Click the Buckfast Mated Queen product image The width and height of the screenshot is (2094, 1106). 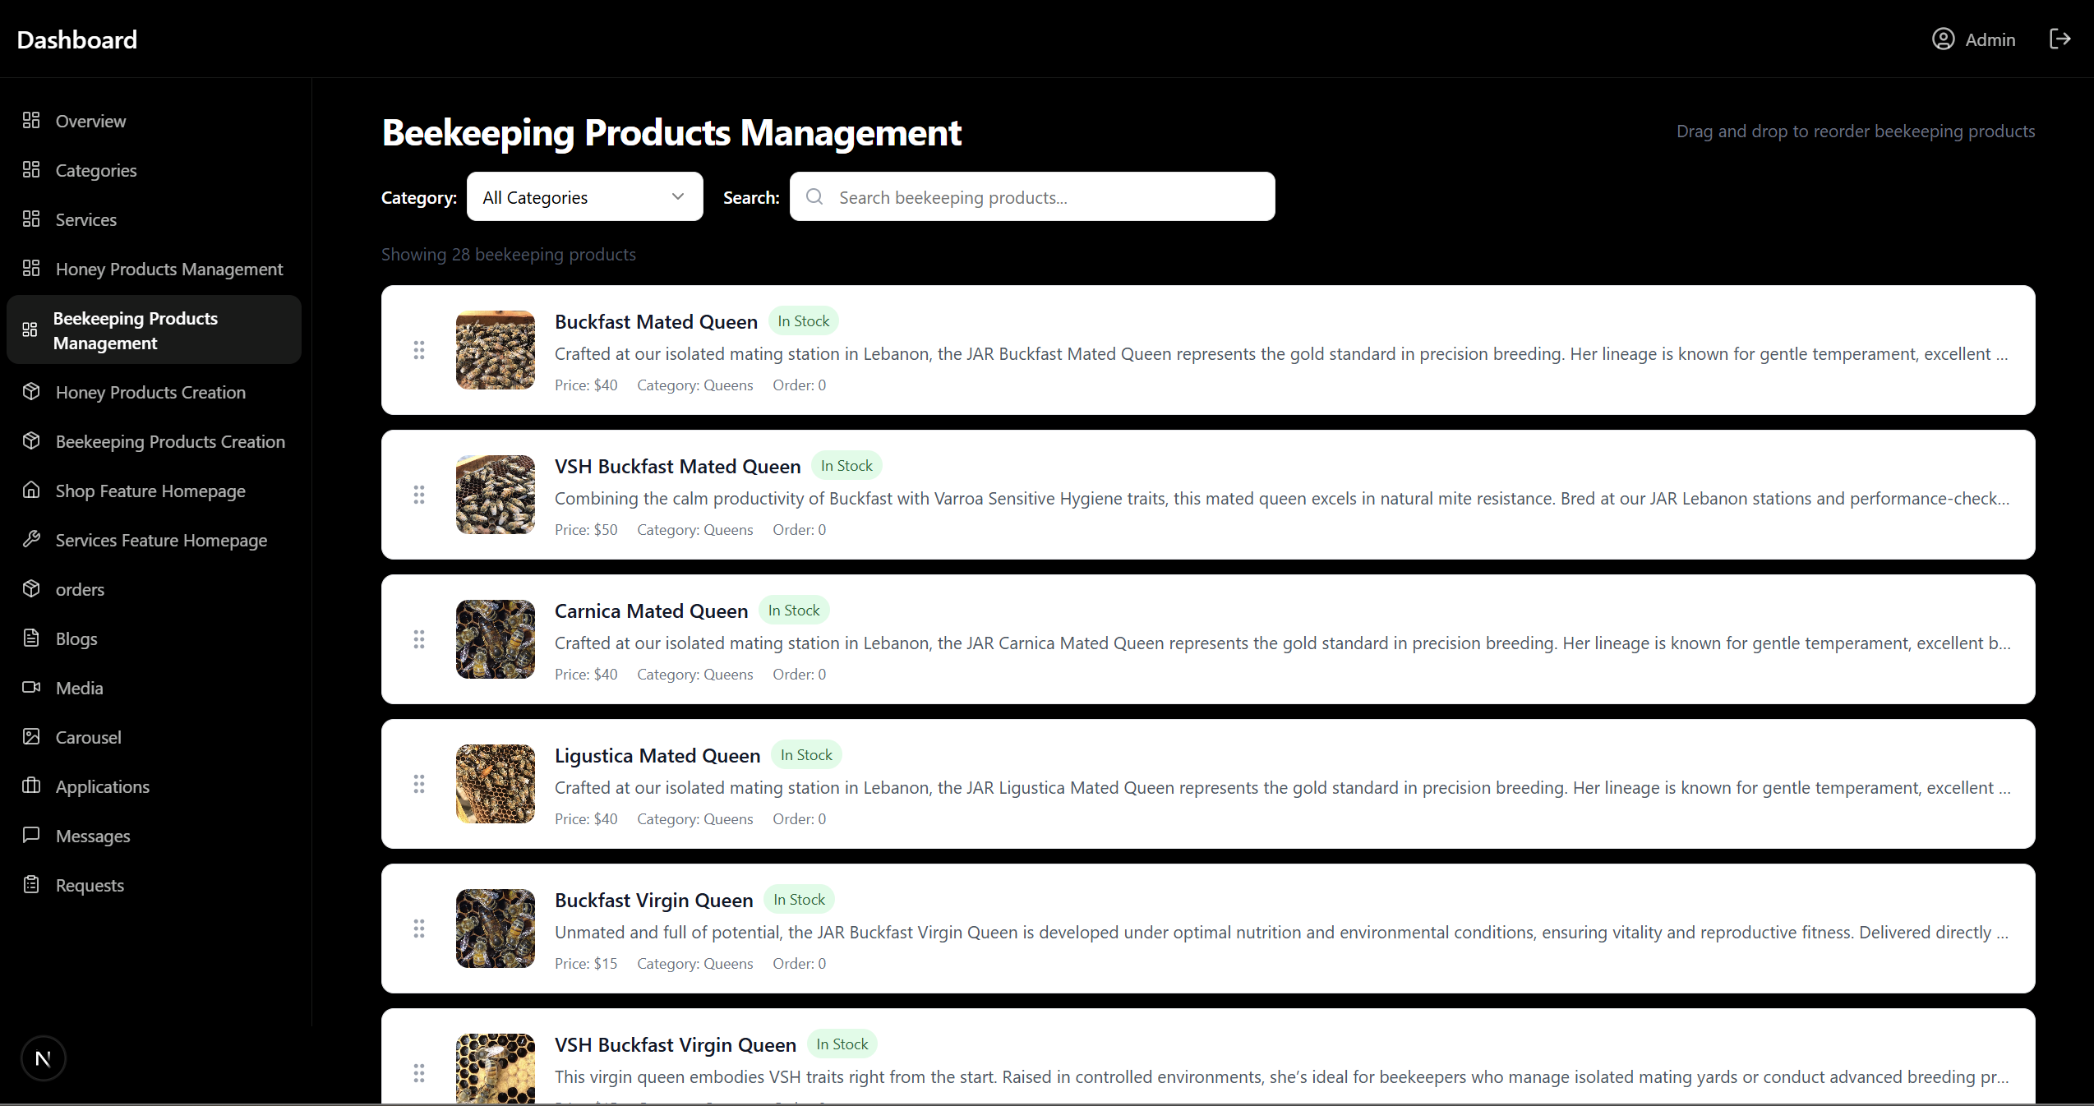click(494, 350)
